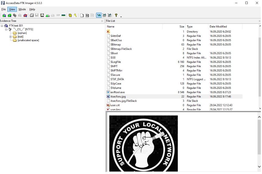Select the [unallocated space] tree item
This screenshot has height=174, width=262.
click(x=28, y=40)
